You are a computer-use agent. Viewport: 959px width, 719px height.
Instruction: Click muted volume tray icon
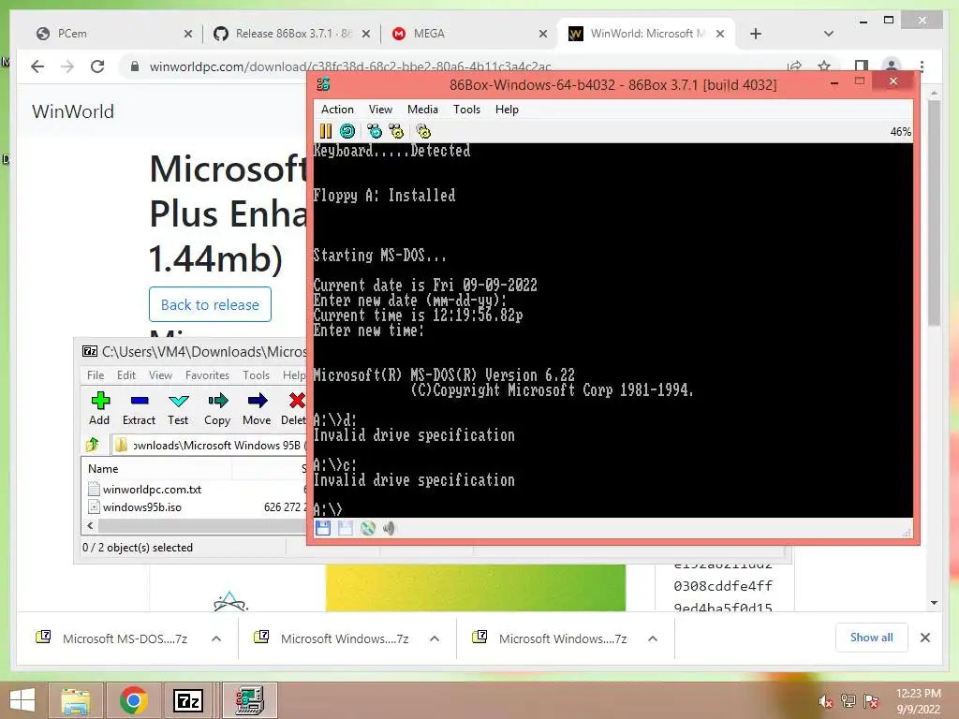[x=825, y=701]
